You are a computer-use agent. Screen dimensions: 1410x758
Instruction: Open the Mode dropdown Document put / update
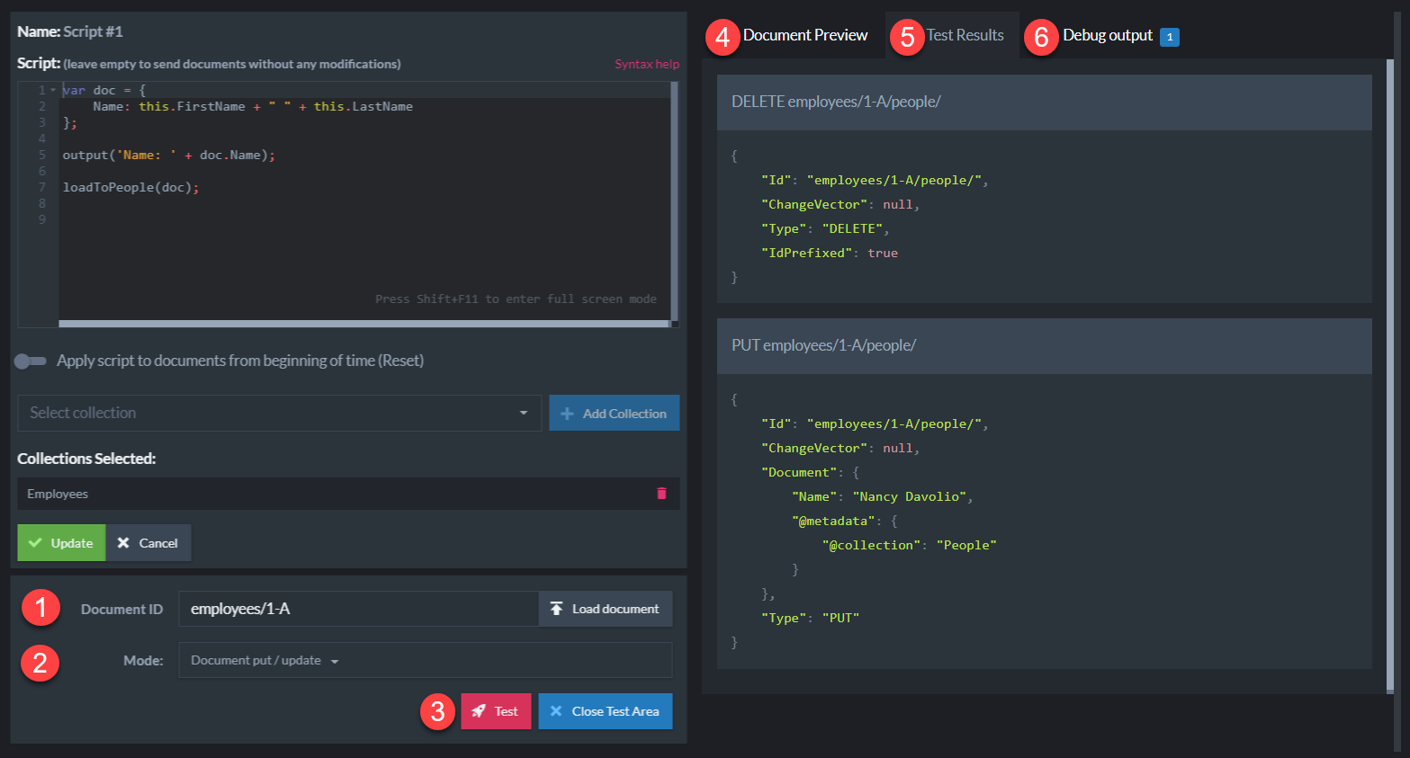point(426,660)
